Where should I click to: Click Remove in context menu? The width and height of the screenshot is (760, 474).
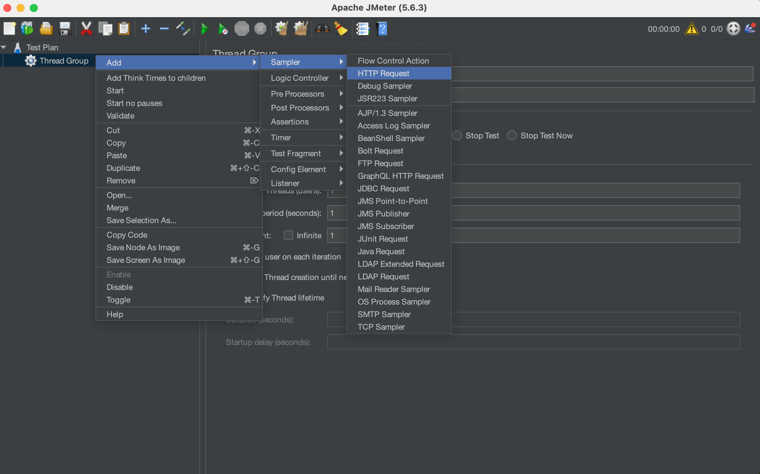click(179, 180)
